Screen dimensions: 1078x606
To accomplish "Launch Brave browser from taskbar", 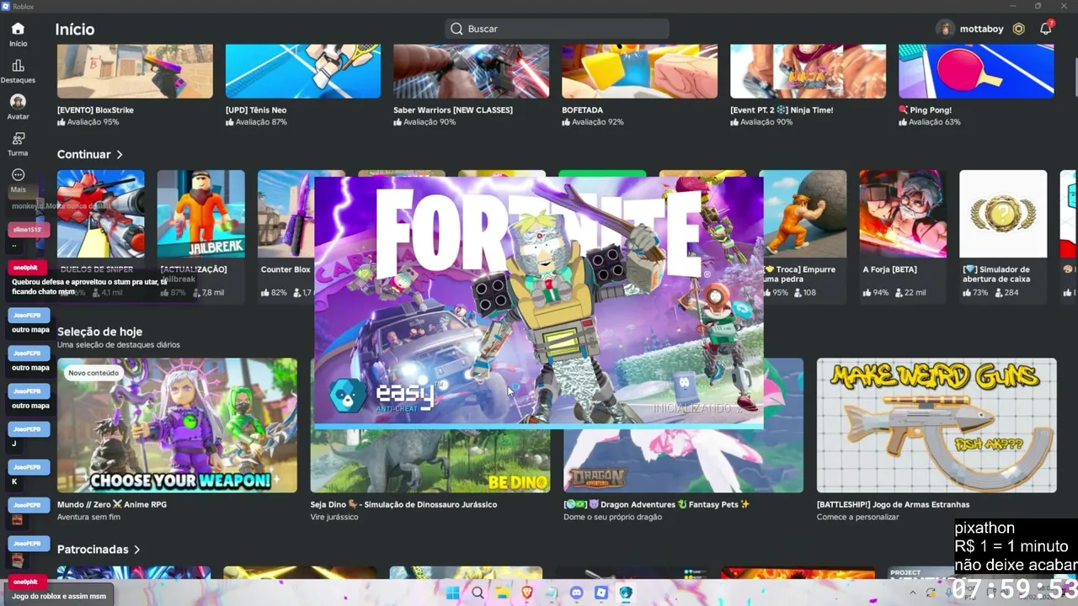I will pos(527,593).
